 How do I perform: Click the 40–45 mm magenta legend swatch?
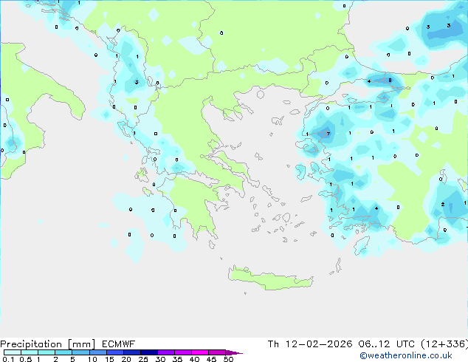click(200, 352)
